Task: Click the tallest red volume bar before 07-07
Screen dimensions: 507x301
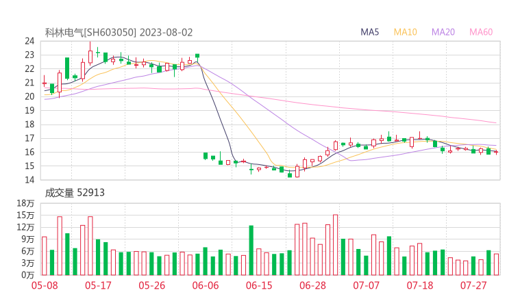Action: pos(335,245)
